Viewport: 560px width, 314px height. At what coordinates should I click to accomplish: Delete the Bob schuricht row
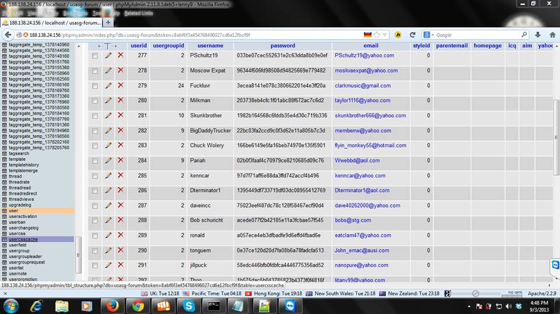coord(121,220)
